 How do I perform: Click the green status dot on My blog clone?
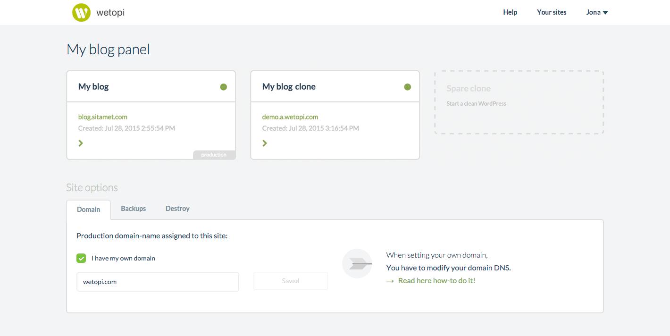(408, 87)
